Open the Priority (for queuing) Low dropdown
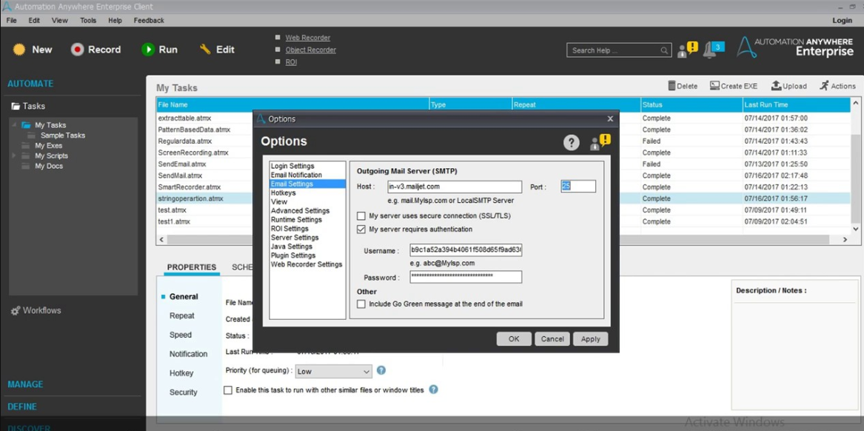This screenshot has height=431, width=864. (334, 372)
